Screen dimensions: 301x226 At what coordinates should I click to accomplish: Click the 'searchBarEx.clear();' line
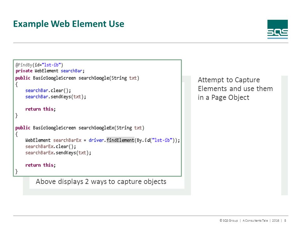[51, 147]
